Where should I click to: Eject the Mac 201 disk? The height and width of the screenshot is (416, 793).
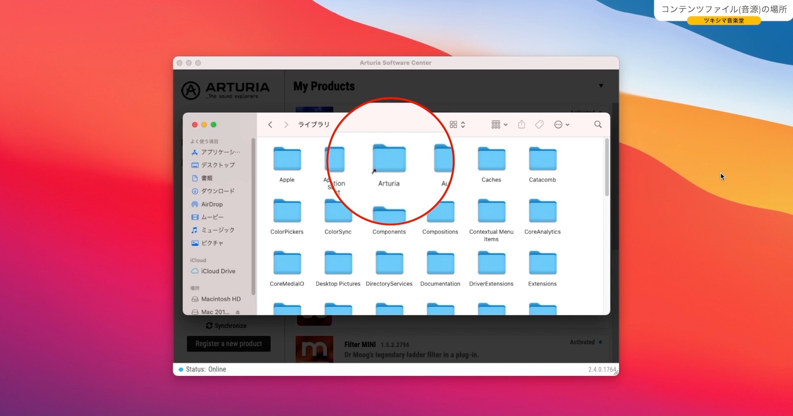click(238, 312)
